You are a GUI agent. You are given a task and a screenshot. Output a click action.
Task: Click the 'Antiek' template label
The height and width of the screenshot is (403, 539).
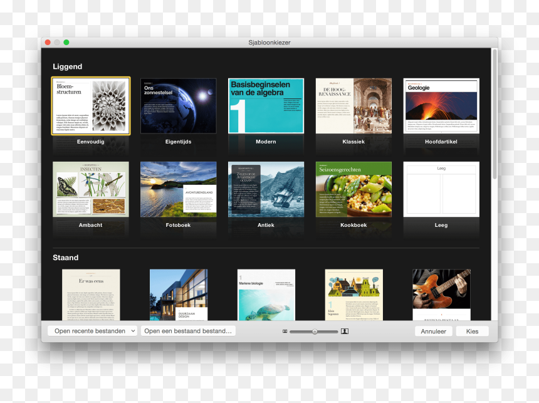[x=266, y=225]
